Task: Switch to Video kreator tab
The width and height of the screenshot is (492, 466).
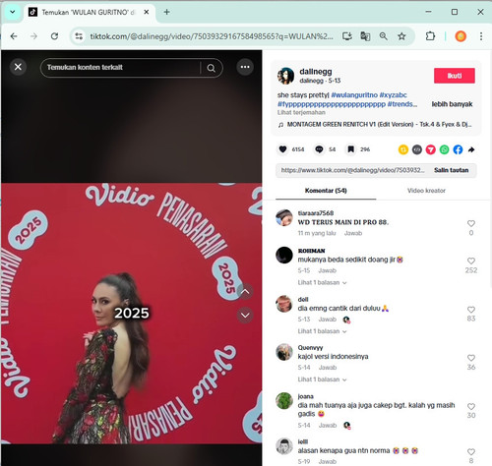Action: (426, 191)
